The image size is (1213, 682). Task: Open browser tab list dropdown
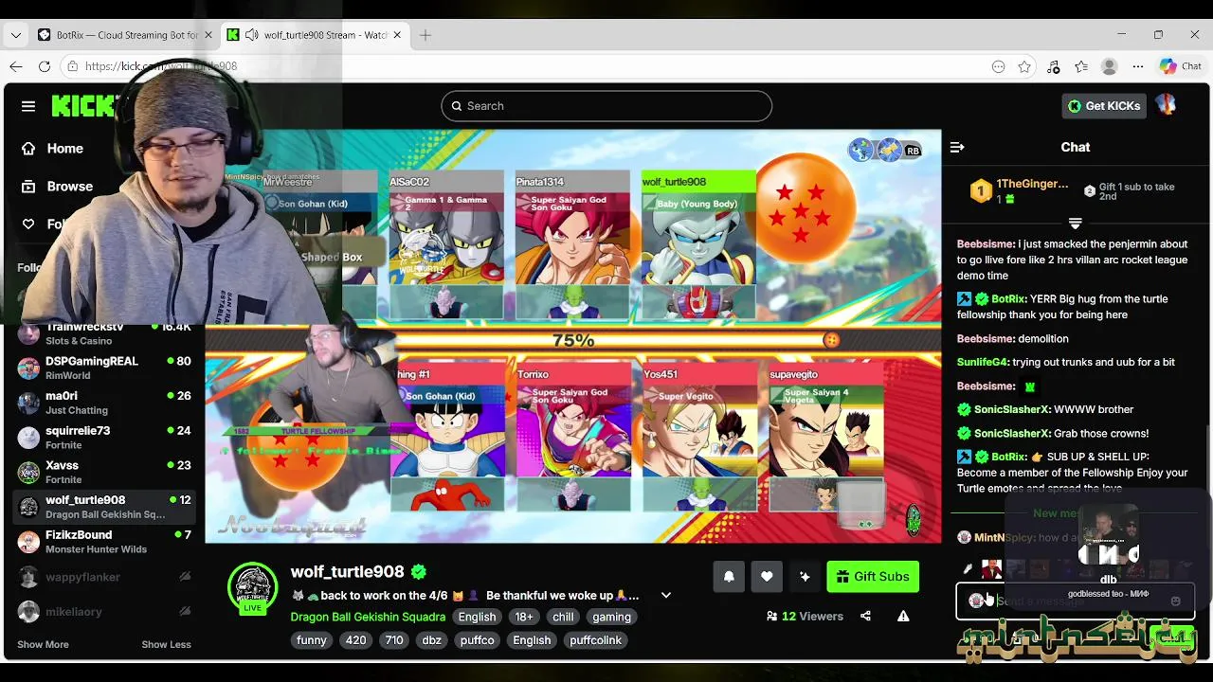(15, 35)
